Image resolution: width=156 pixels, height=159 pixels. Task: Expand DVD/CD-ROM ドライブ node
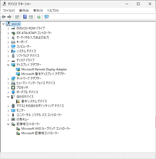(x=8, y=29)
